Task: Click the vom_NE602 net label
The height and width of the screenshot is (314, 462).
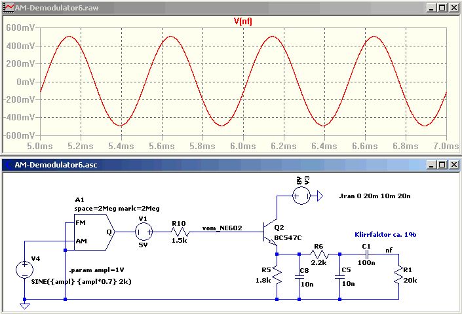Action: (222, 228)
